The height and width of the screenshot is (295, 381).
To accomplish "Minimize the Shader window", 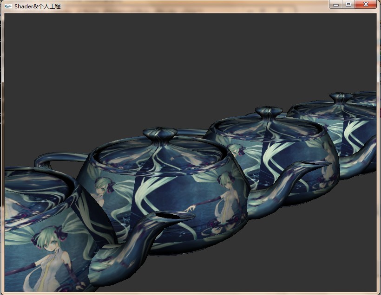I will coord(335,4).
